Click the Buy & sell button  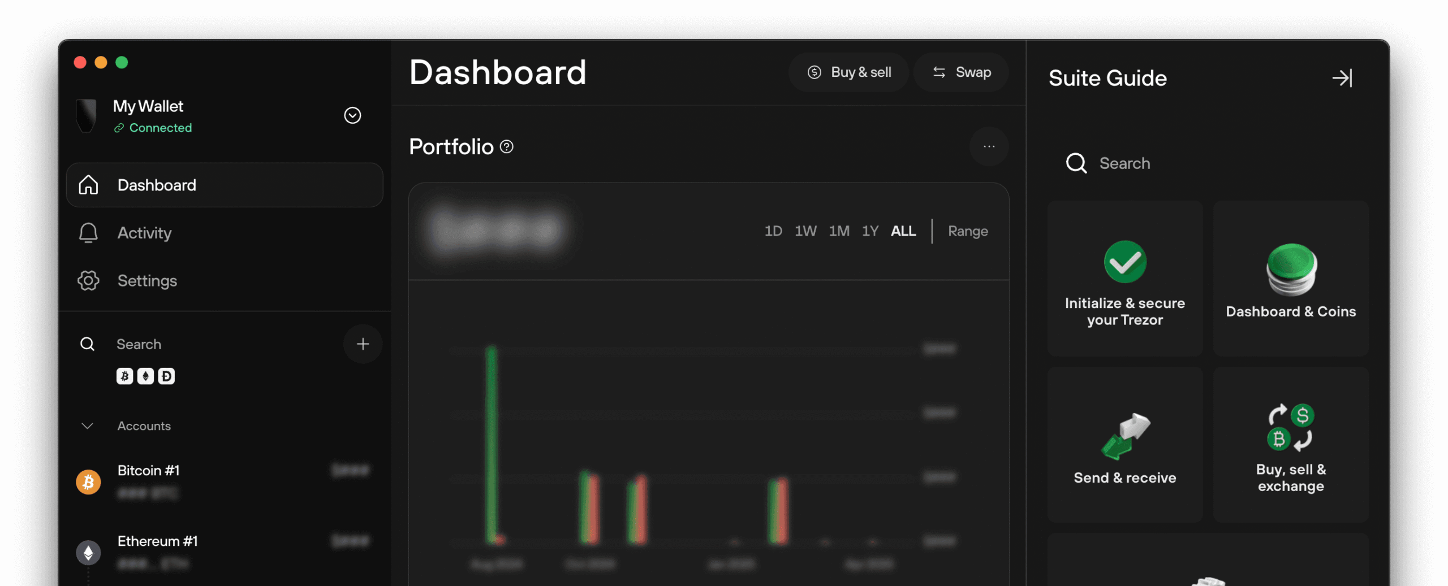[848, 72]
